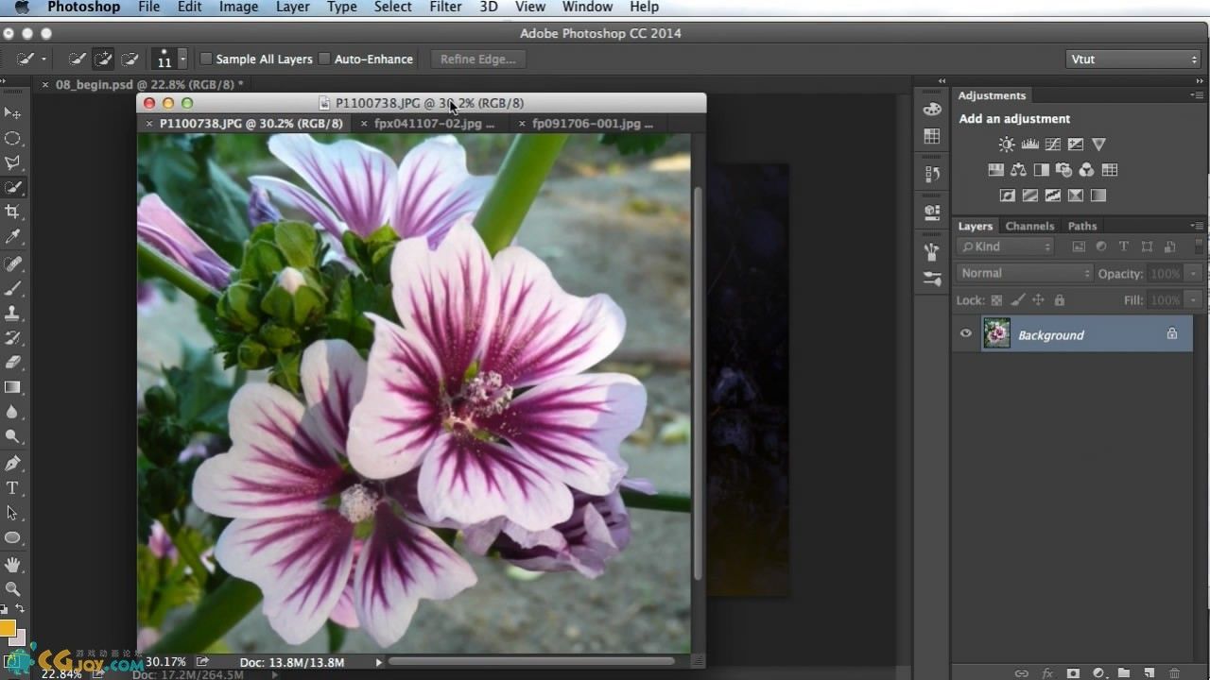Switch to fpx041107-02.jpg document tab
Viewport: 1210px width, 680px height.
click(434, 124)
